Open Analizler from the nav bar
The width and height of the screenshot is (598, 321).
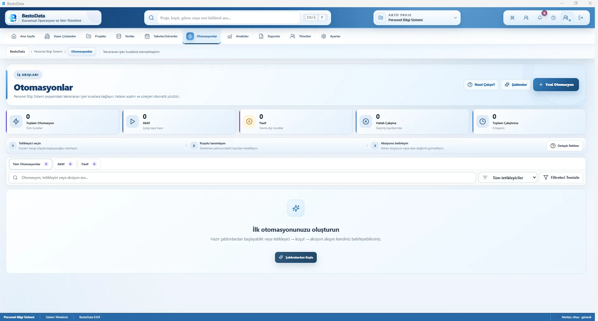(x=238, y=36)
